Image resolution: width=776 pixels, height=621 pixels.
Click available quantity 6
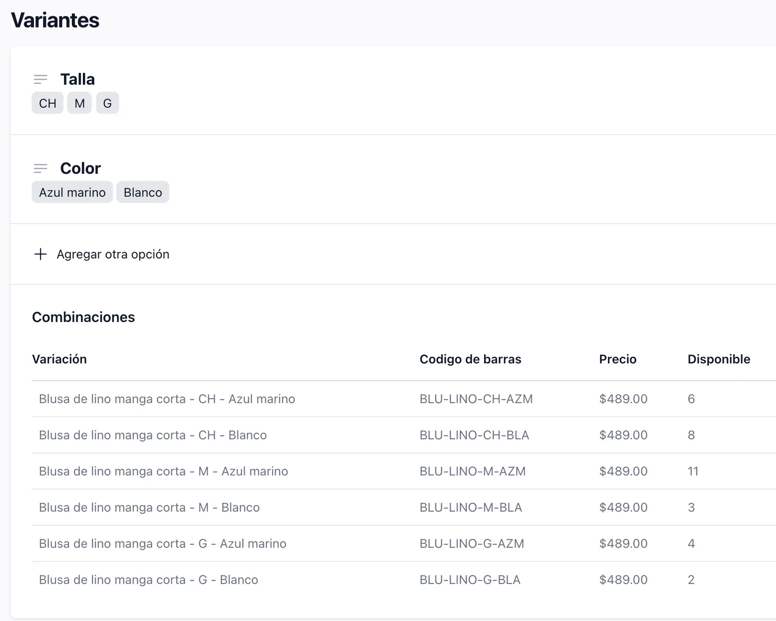[x=691, y=399]
